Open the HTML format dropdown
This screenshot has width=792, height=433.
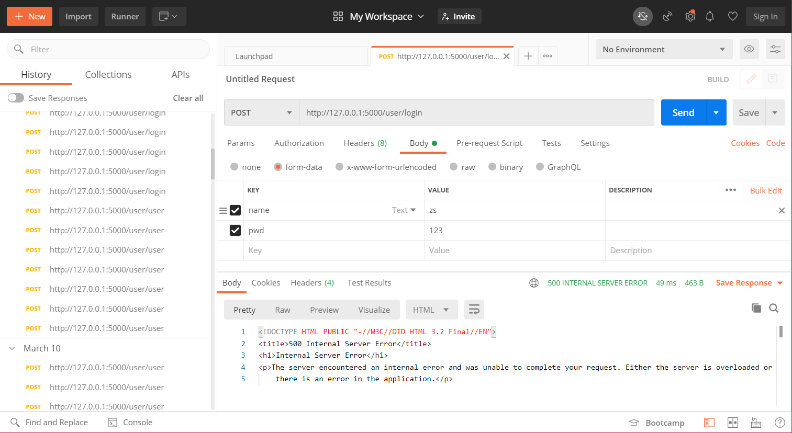coord(432,310)
